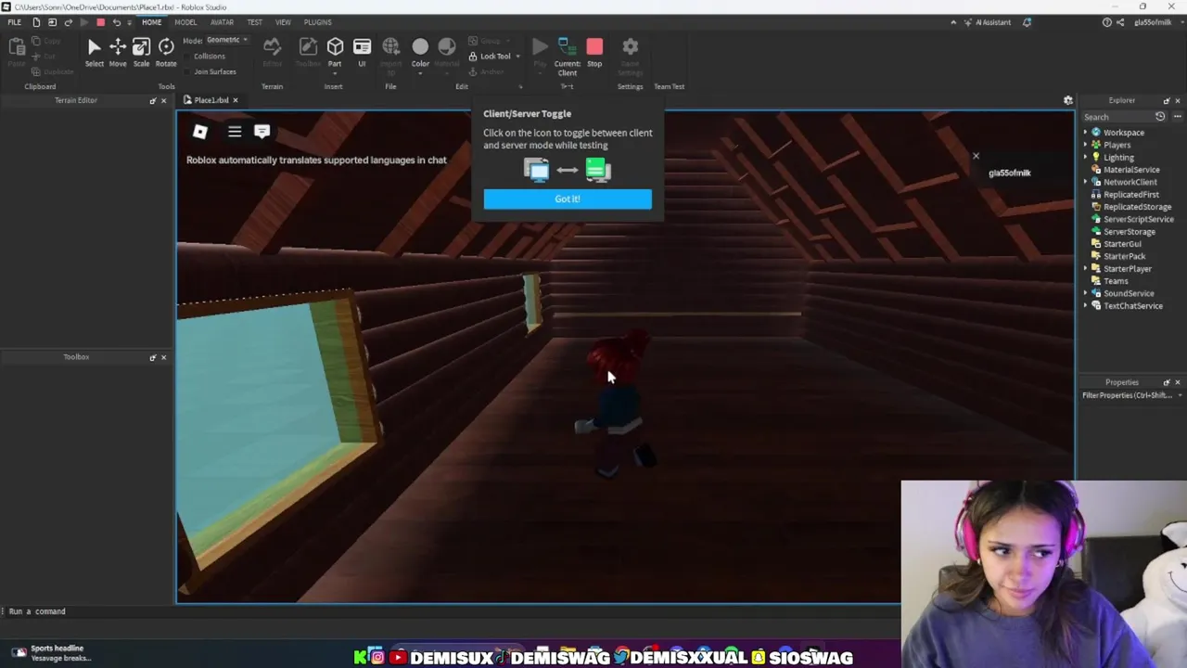The height and width of the screenshot is (668, 1187).
Task: Stop the test with the red Stop button
Action: click(594, 52)
